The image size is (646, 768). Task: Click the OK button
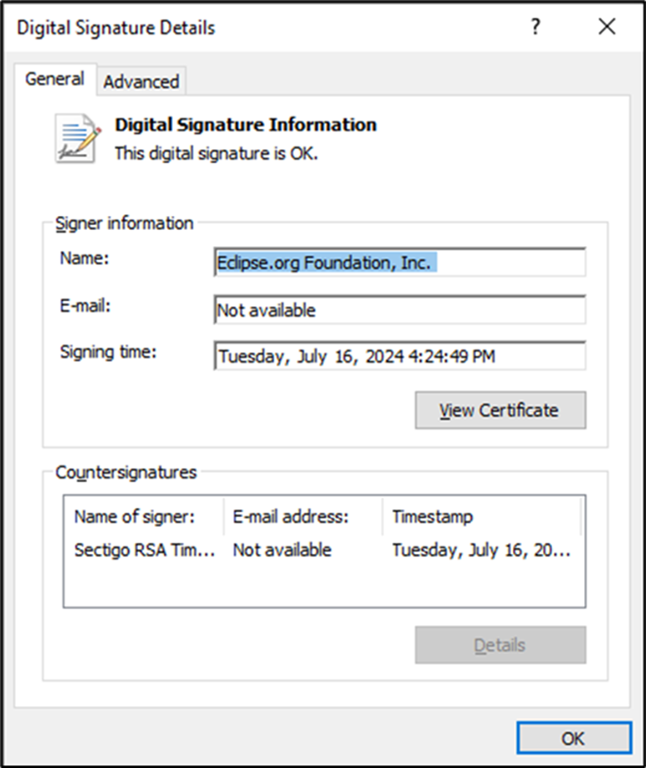click(573, 738)
